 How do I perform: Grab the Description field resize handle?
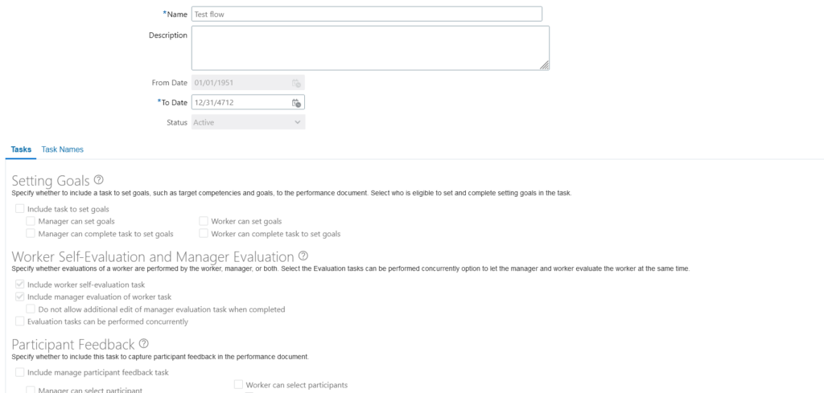coord(545,65)
